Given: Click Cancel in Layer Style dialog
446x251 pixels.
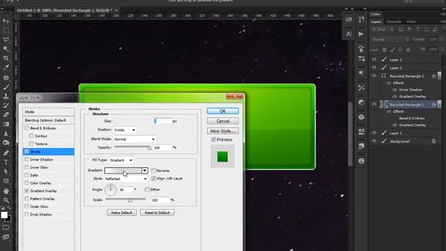Looking at the screenshot, I should (x=223, y=121).
